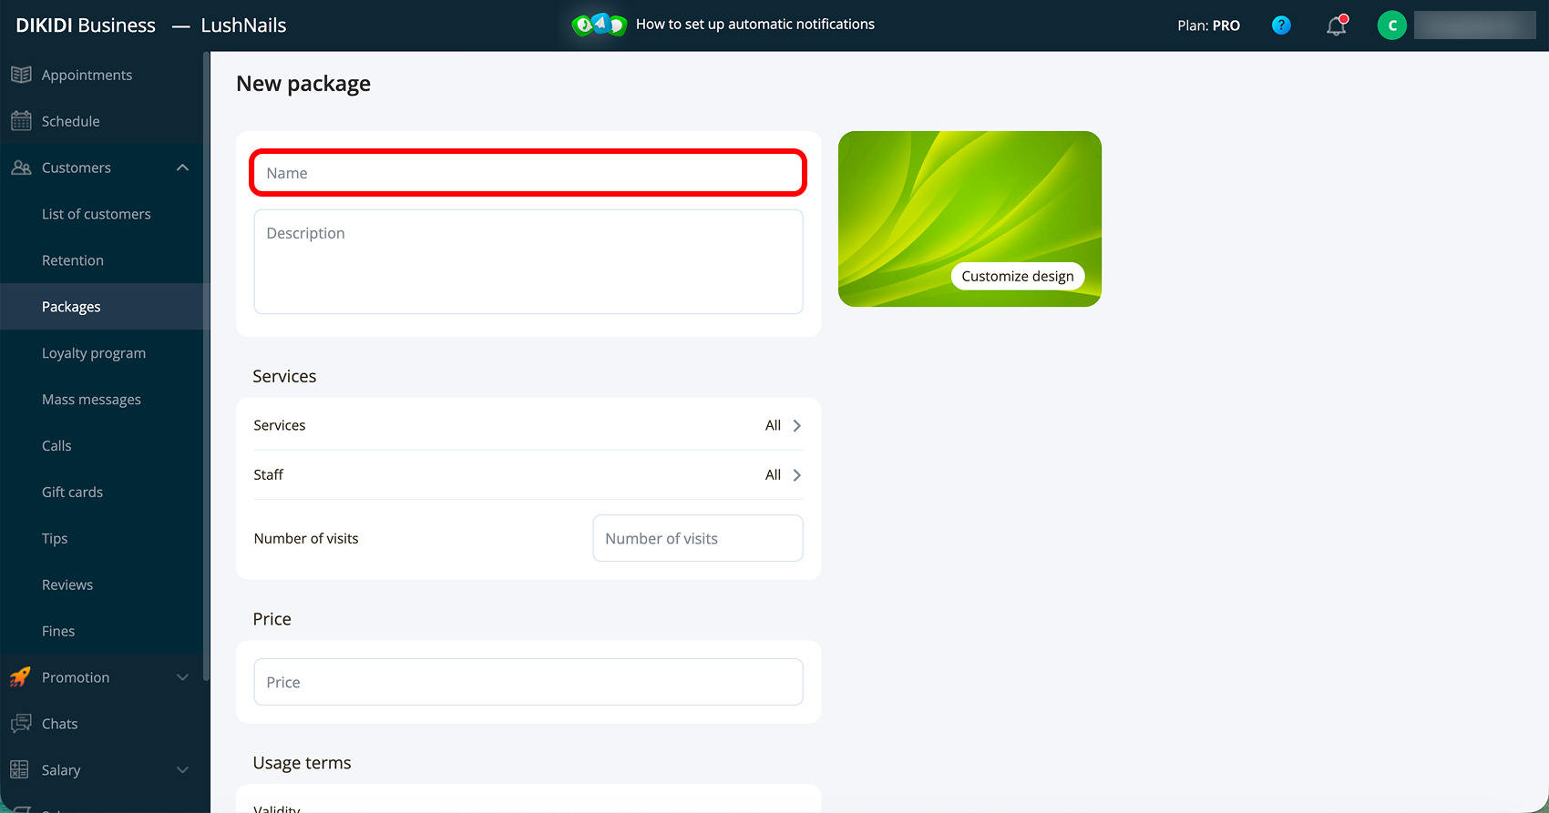Click the Chats speech bubble icon

click(x=21, y=724)
